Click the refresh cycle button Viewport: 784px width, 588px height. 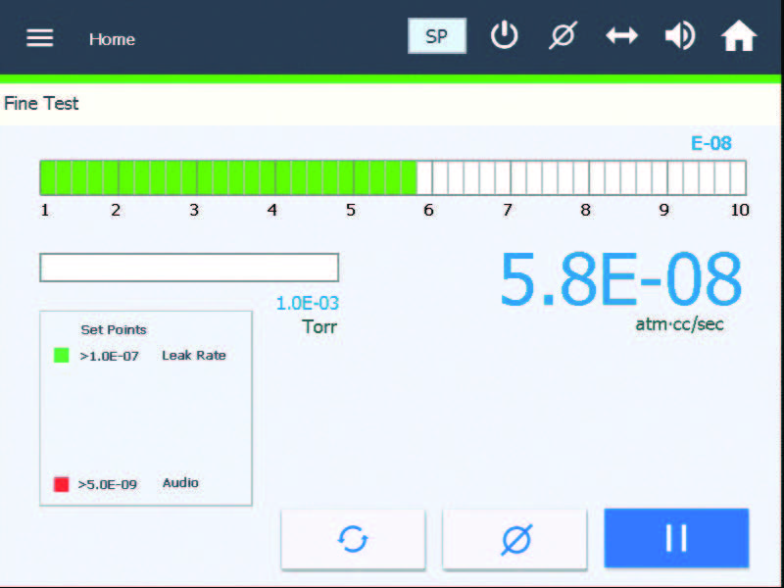coord(353,539)
